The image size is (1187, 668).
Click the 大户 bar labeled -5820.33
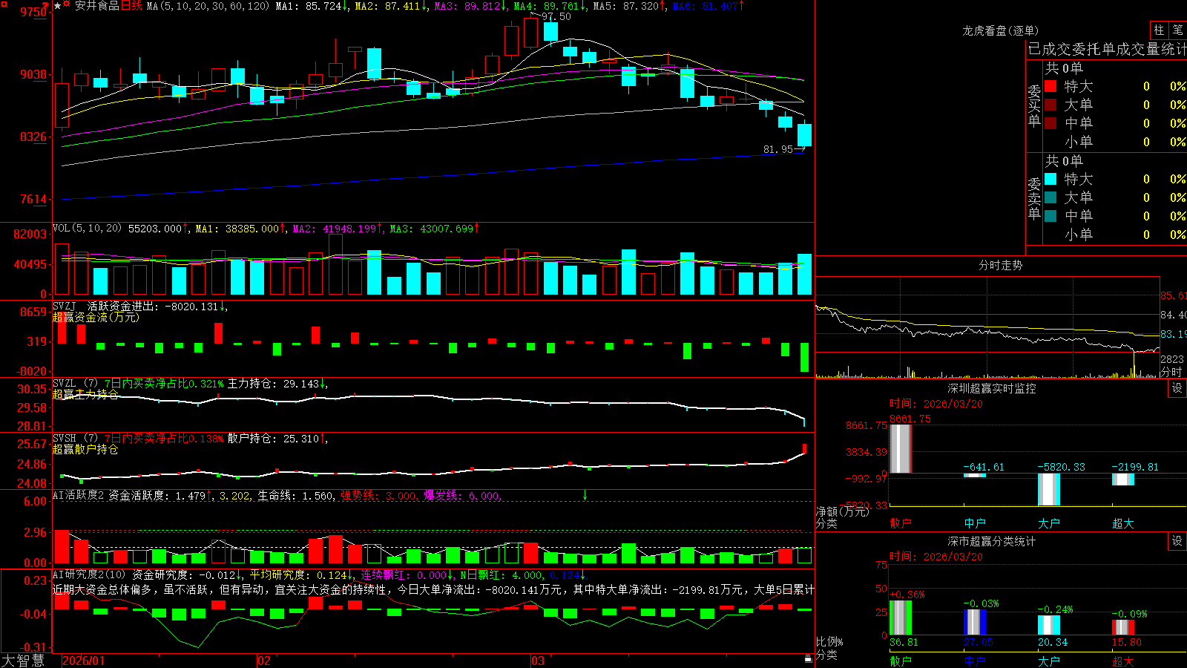click(x=1048, y=489)
